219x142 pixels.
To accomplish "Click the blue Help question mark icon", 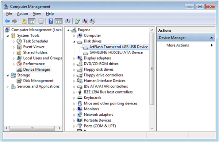I will pos(51,21).
